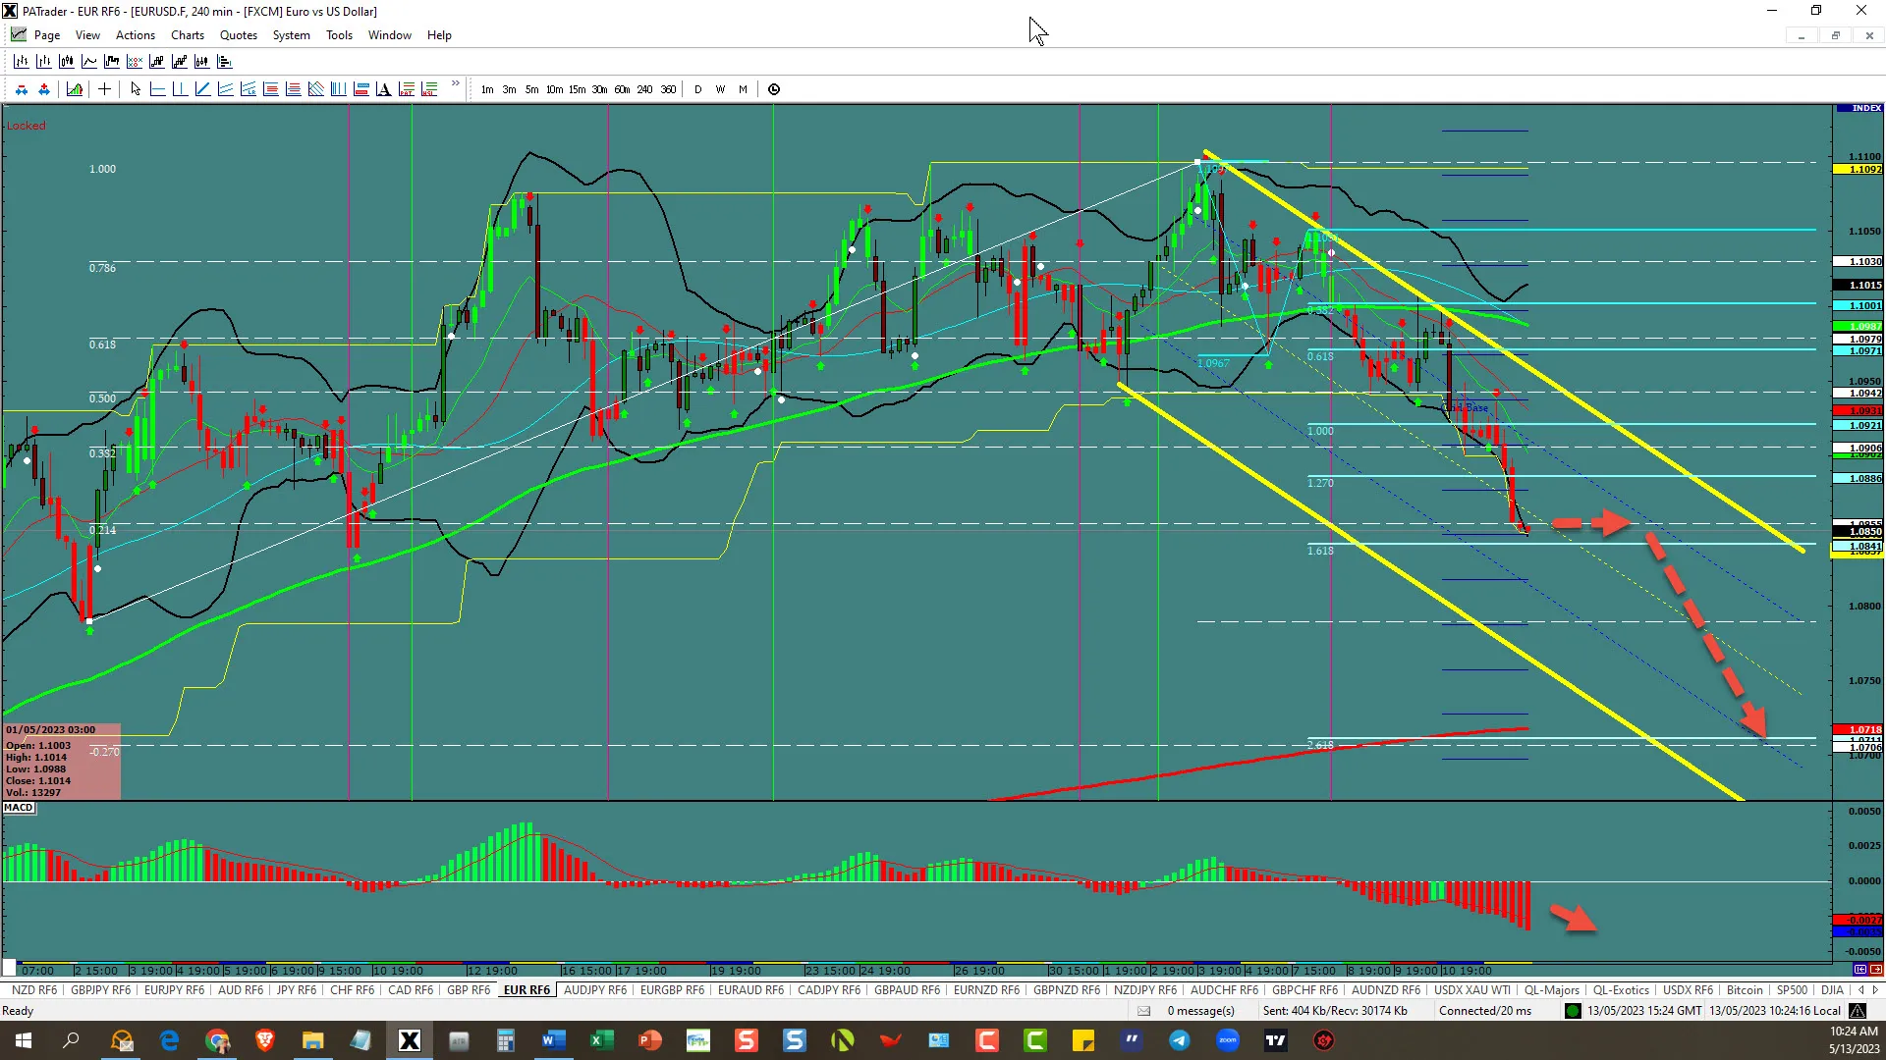Viewport: 1886px width, 1060px height.
Task: Select the market profile chart icon
Action: 225,61
